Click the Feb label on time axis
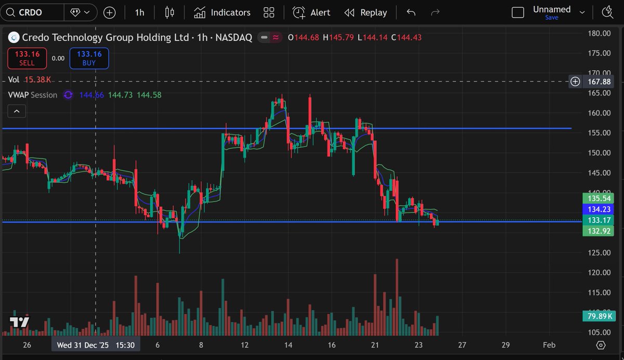 pos(549,345)
